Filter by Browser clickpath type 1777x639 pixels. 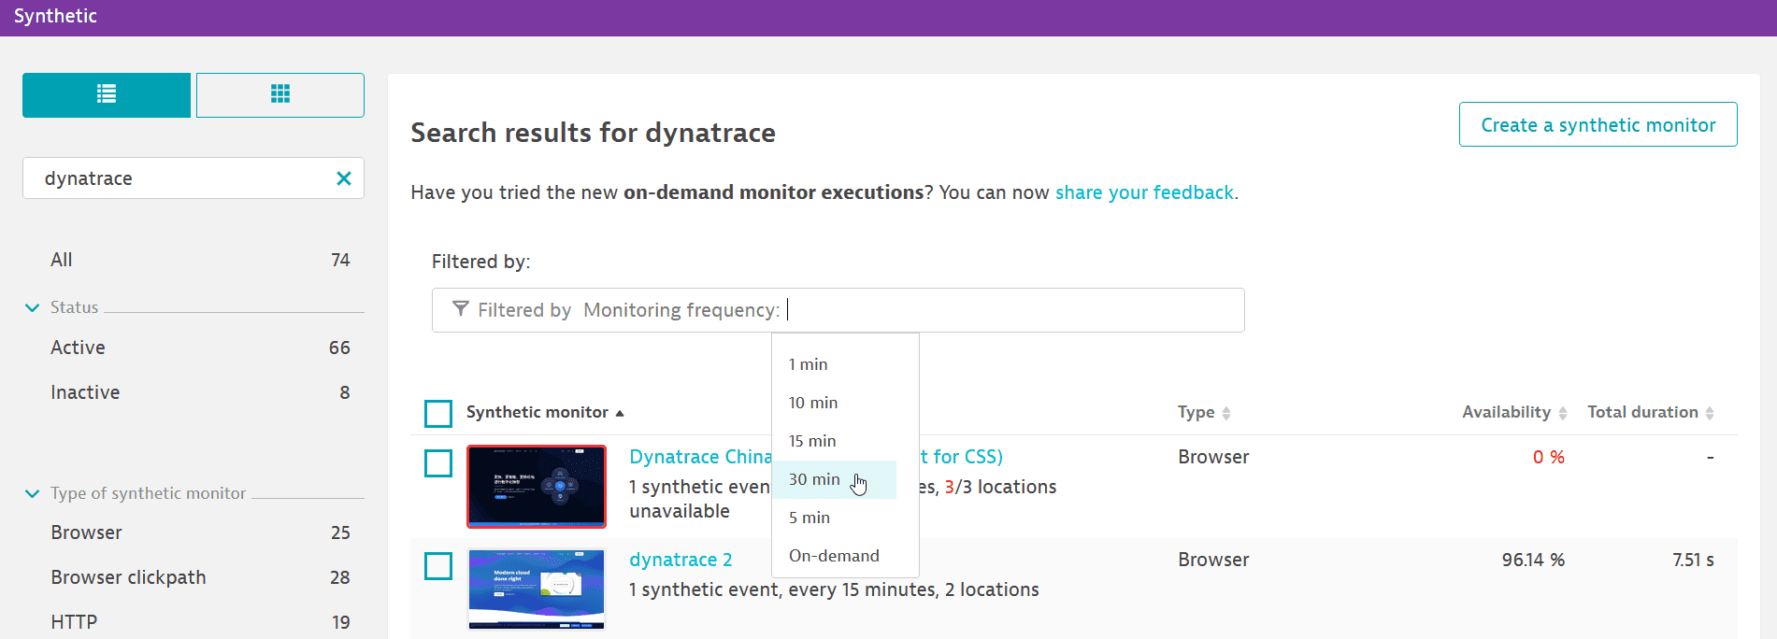pyautogui.click(x=200, y=577)
